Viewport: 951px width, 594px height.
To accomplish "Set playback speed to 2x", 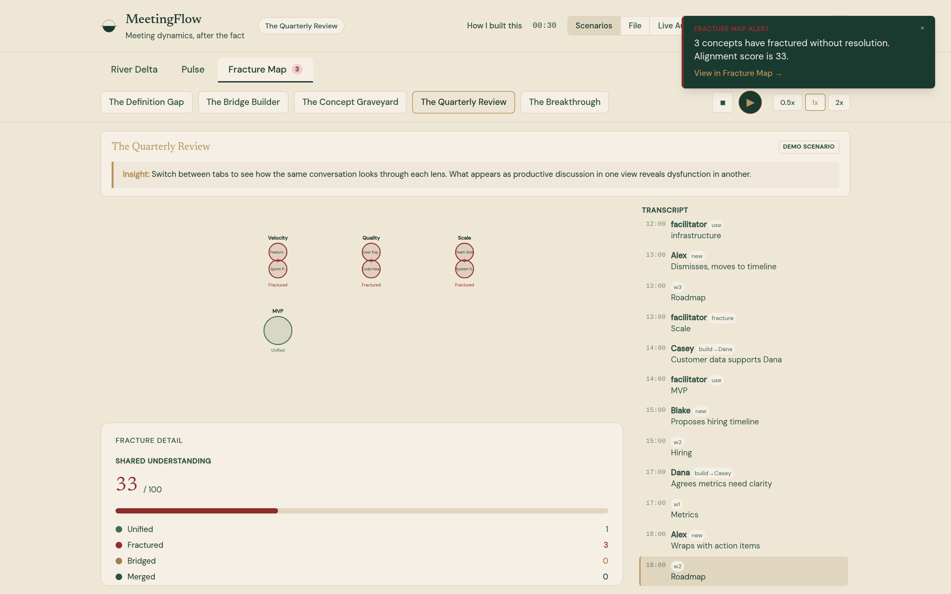I will pyautogui.click(x=839, y=103).
